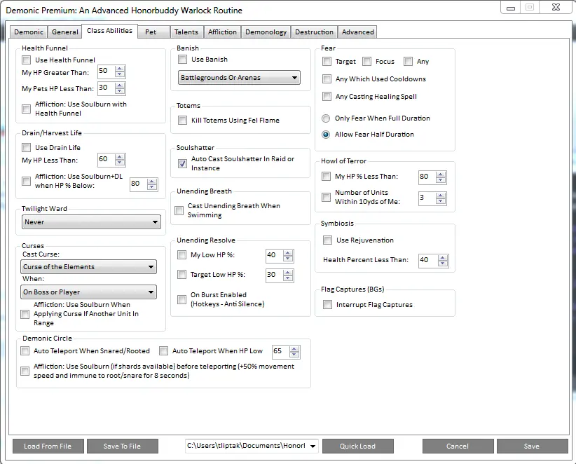Increase My HP Greater Than value
576x464 pixels.
point(120,68)
